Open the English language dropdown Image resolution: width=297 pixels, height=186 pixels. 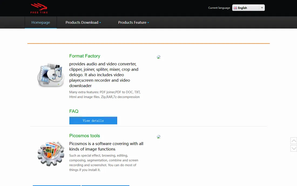248,8
